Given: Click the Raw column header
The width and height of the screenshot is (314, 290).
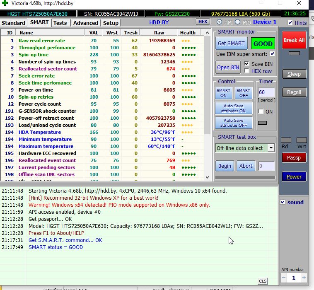Looking at the screenshot, I should pyautogui.click(x=159, y=33).
